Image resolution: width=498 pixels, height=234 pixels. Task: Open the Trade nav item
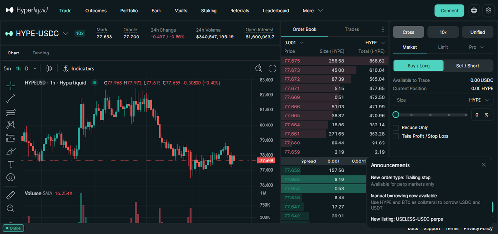point(66,11)
